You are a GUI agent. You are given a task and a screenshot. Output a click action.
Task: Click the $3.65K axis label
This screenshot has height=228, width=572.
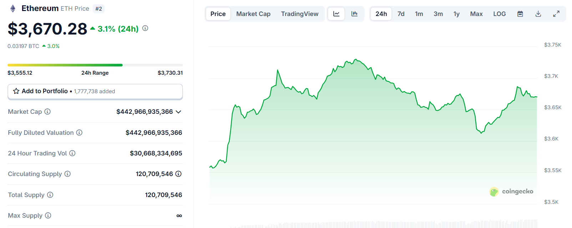(x=553, y=107)
